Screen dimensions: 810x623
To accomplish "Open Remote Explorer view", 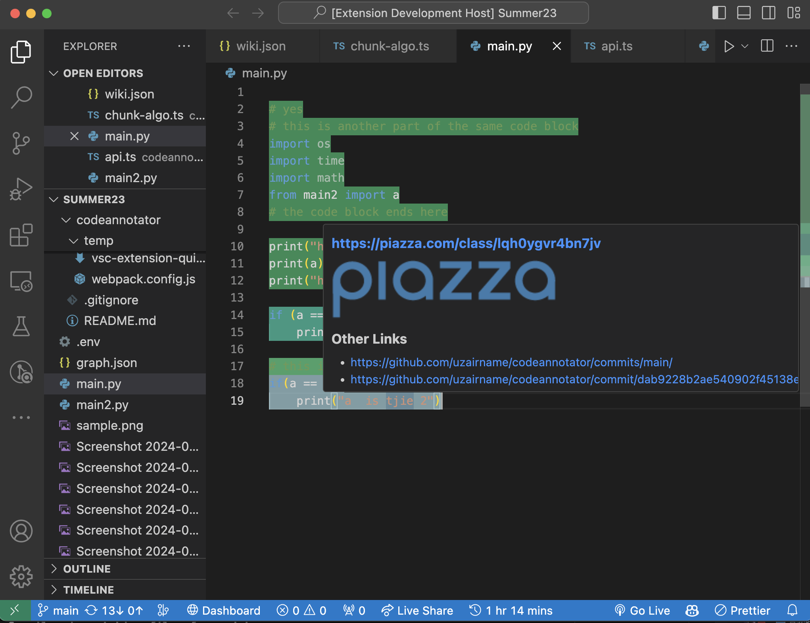I will pos(21,281).
